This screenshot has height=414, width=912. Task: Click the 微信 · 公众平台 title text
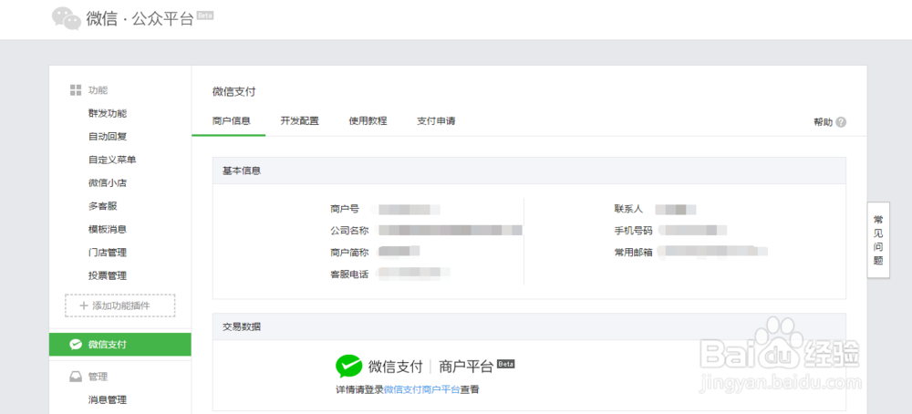pyautogui.click(x=140, y=18)
